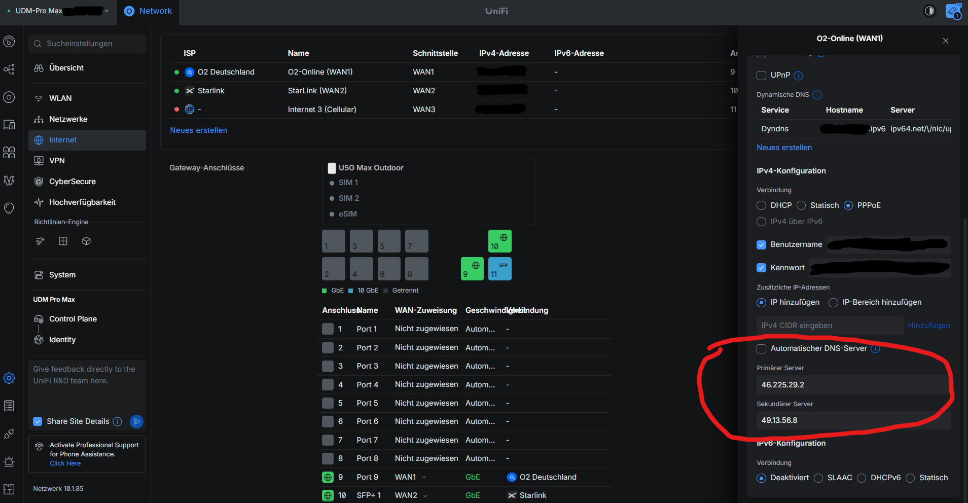The height and width of the screenshot is (503, 968).
Task: Click Neues erstellen link below ISP table
Action: click(x=198, y=130)
